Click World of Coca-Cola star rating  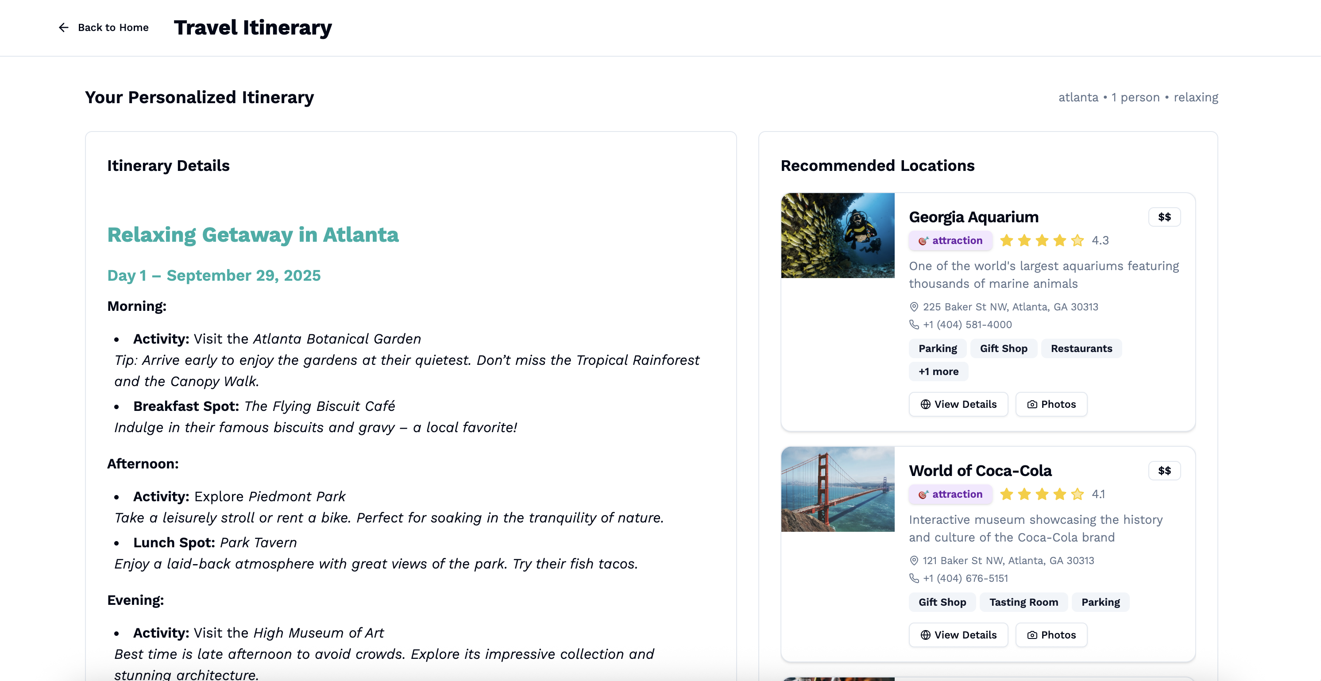1042,494
